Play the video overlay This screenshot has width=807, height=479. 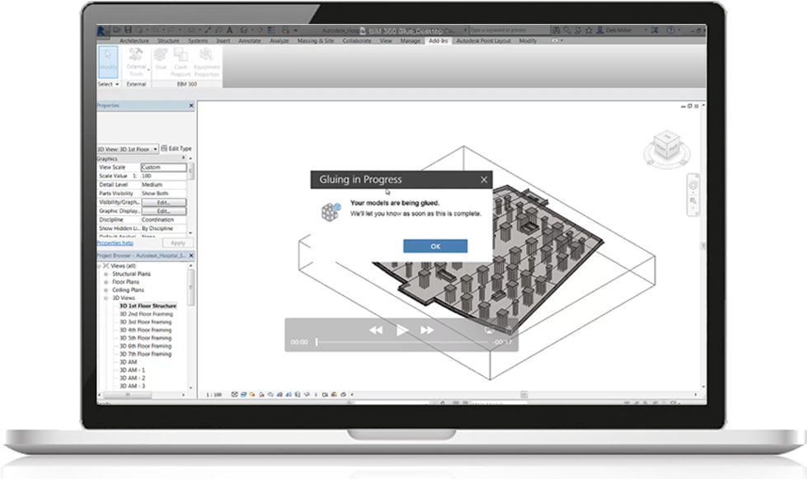tap(402, 331)
